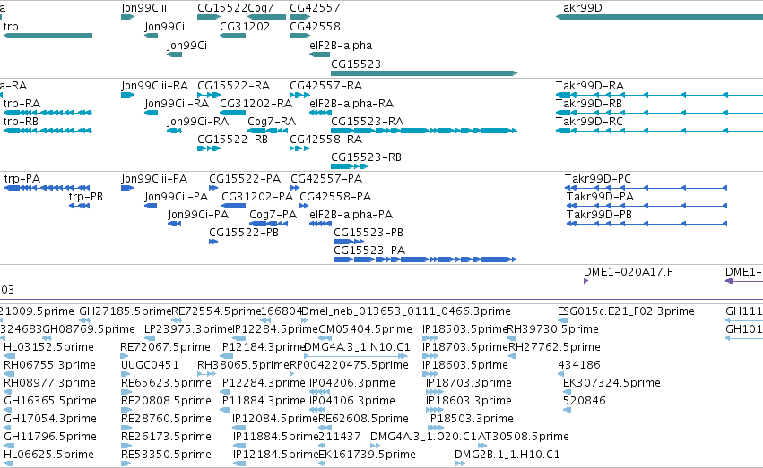
Task: Click the trp-RB transcript label
Action: (x=21, y=122)
